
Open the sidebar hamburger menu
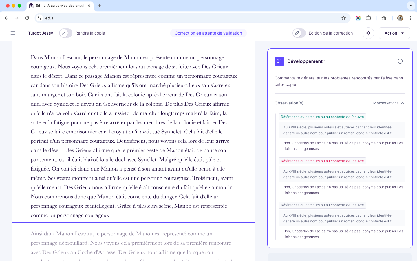(x=13, y=33)
